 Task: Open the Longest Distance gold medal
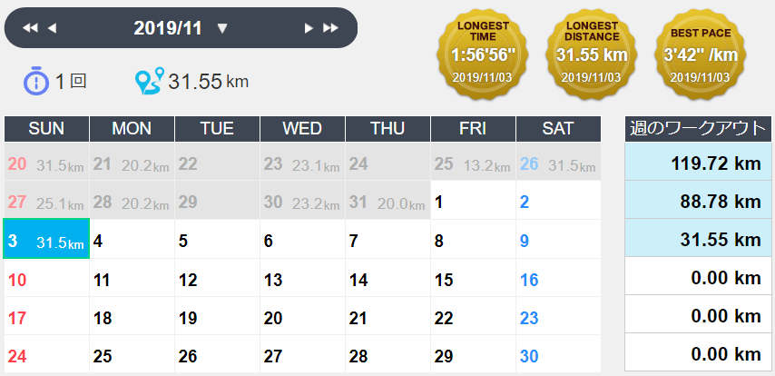(x=592, y=52)
